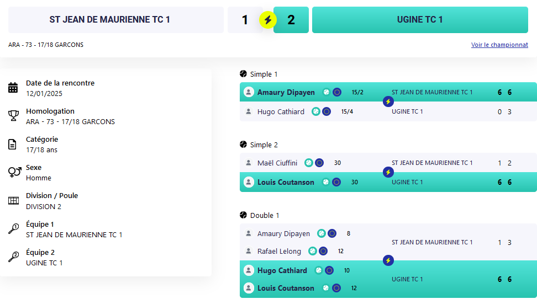This screenshot has height=299, width=537.
Task: Click the UGINE TC 1 green header button
Action: tap(419, 20)
